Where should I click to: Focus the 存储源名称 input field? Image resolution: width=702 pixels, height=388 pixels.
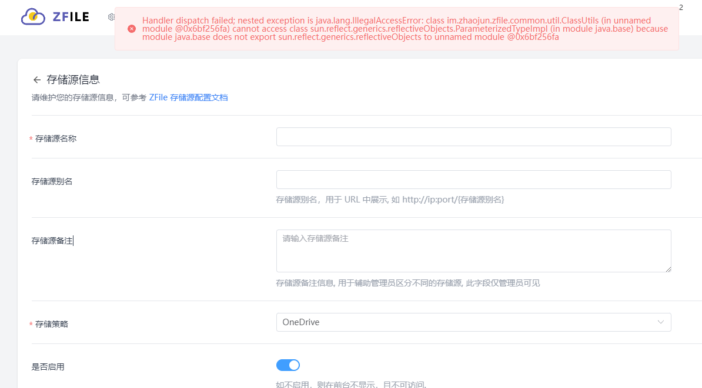473,136
